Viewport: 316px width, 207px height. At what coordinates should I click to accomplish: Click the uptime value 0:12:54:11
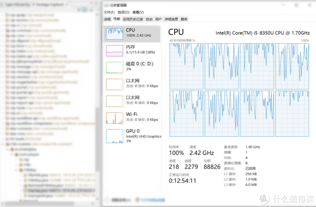(x=182, y=181)
